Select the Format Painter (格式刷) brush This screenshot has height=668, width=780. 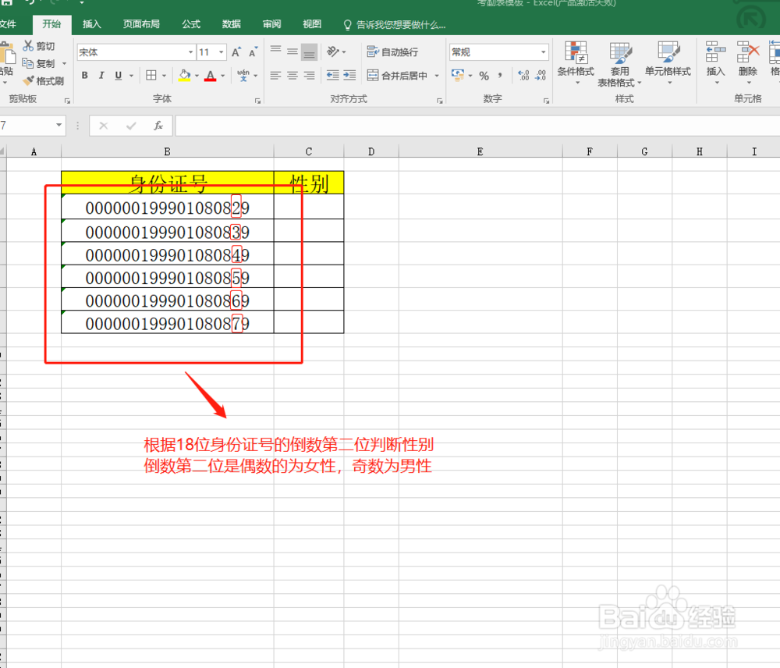pyautogui.click(x=29, y=80)
